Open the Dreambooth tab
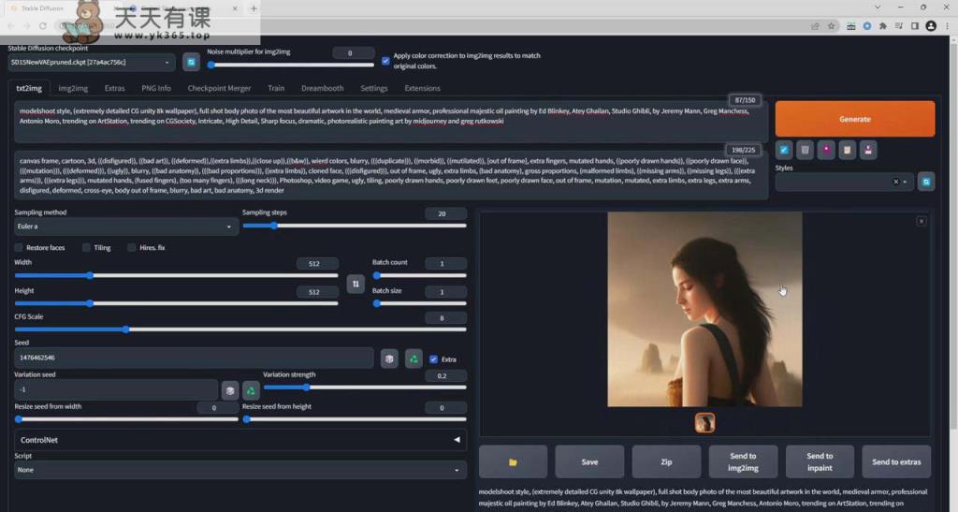This screenshot has height=512, width=958. 322,88
